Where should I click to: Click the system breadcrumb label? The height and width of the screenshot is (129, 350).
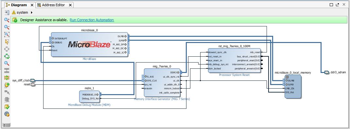point(22,12)
